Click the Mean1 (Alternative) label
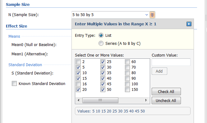This screenshot has width=207, height=123. click(x=30, y=54)
